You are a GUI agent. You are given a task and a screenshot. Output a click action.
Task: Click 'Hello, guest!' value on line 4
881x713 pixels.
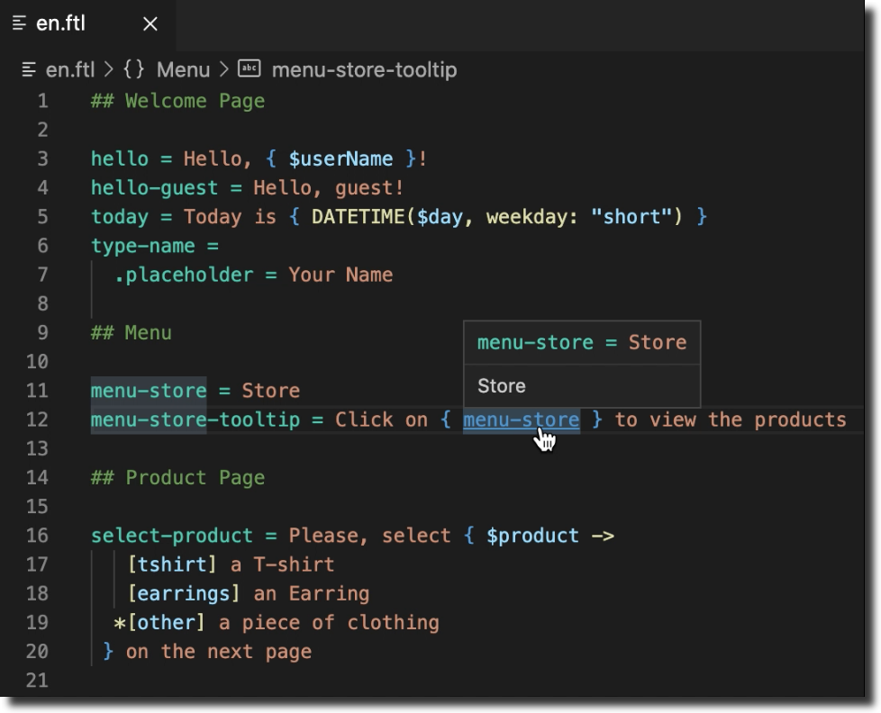(x=328, y=188)
